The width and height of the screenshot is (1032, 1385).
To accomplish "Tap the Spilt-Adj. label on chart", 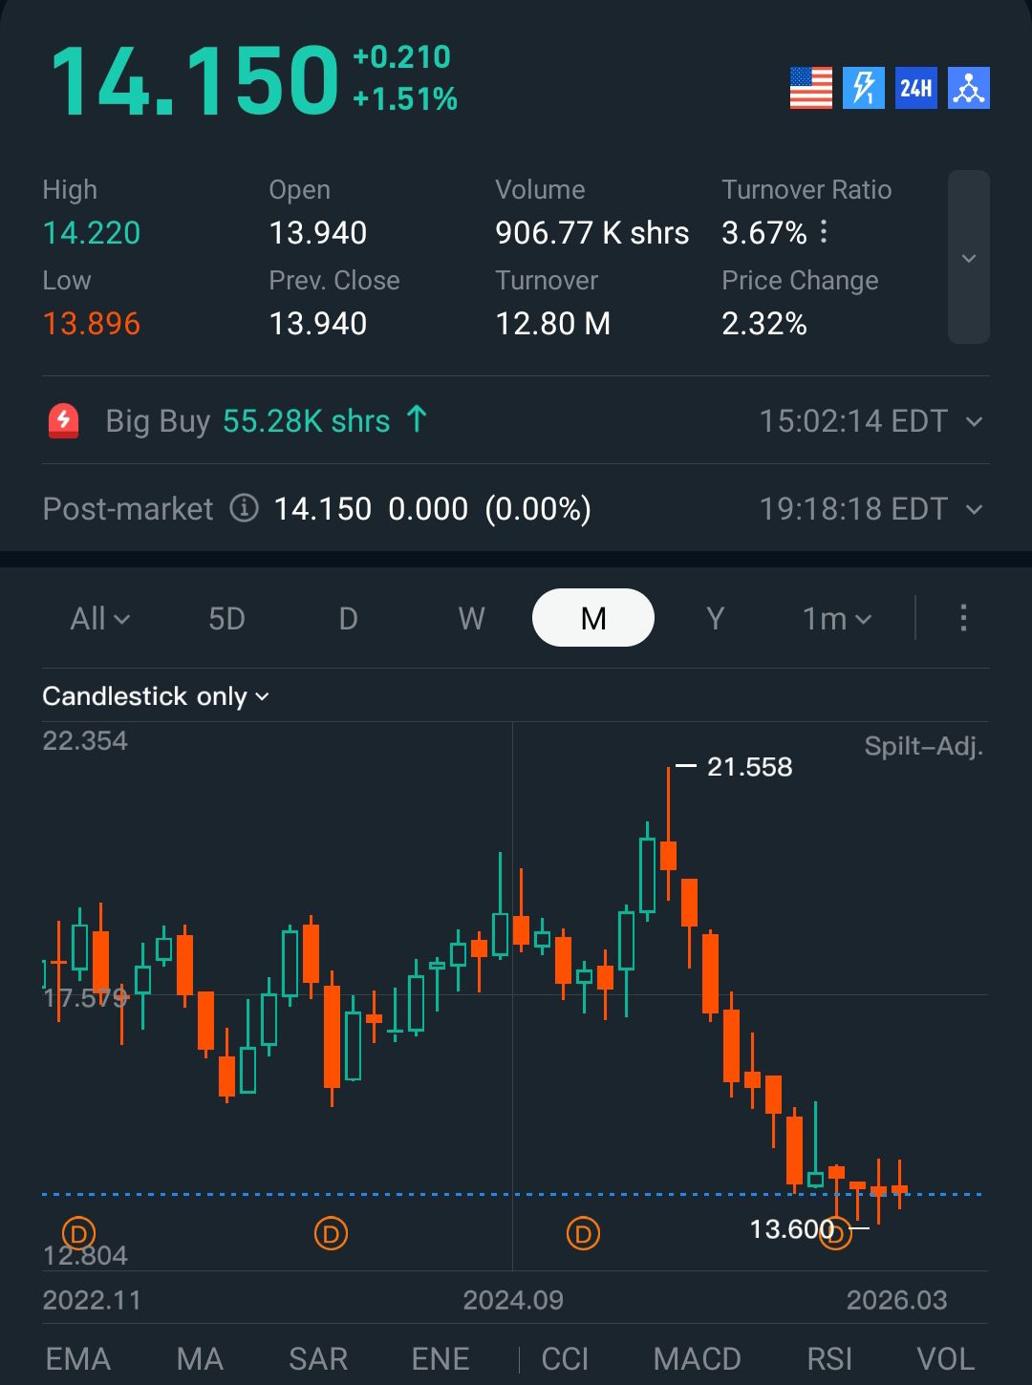I will 923,746.
